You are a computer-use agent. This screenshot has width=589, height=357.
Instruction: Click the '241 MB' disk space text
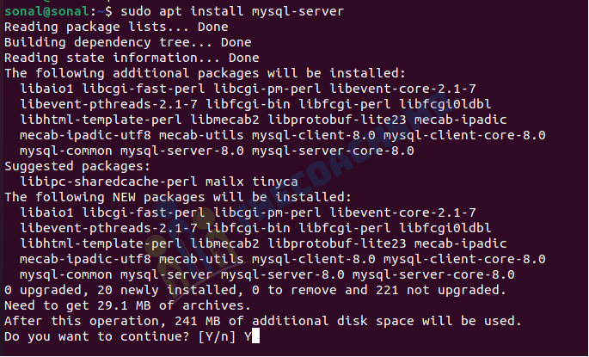coord(197,321)
